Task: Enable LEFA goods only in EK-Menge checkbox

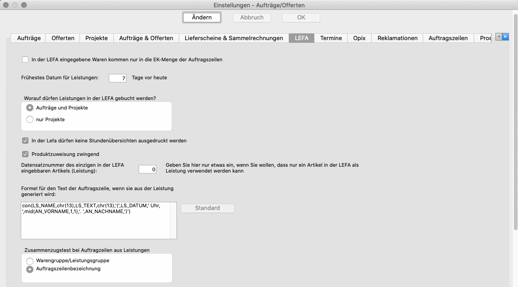Action: (25, 59)
